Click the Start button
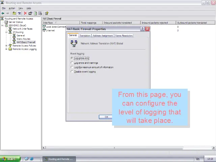 point(10,159)
